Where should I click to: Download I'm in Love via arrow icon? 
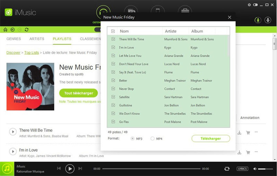pyautogui.click(x=239, y=152)
